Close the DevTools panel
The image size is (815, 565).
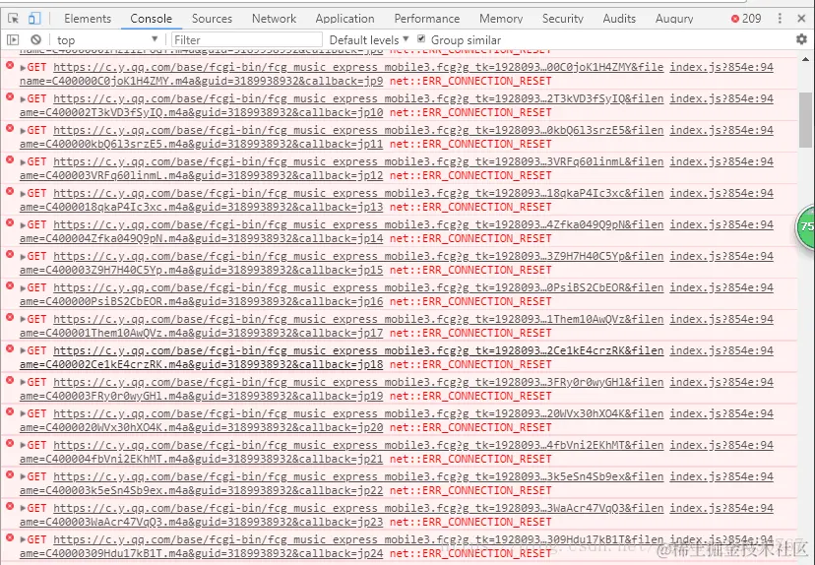801,19
